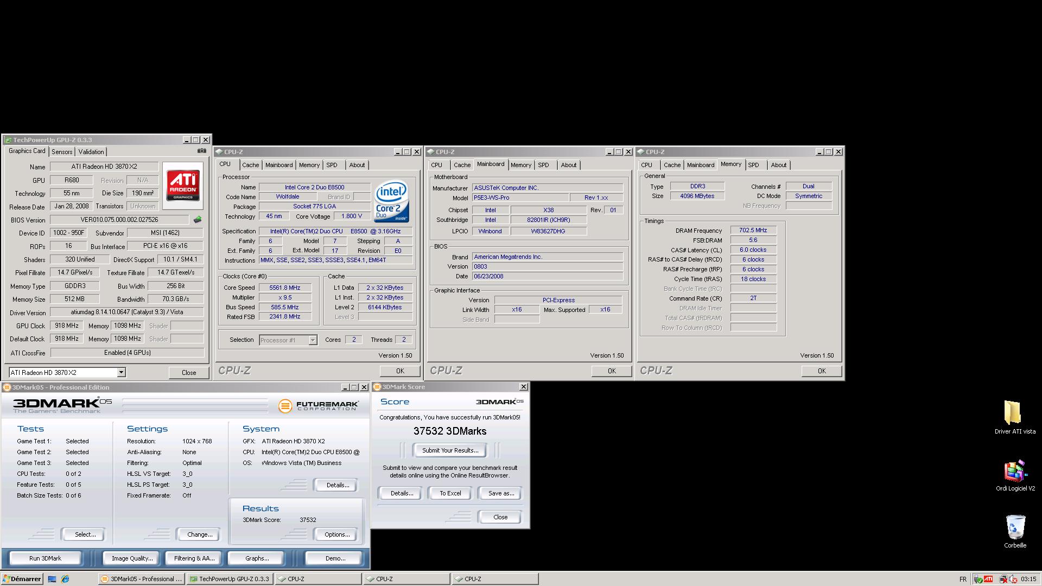This screenshot has width=1042, height=586.
Task: Click Save as in score window
Action: (500, 493)
